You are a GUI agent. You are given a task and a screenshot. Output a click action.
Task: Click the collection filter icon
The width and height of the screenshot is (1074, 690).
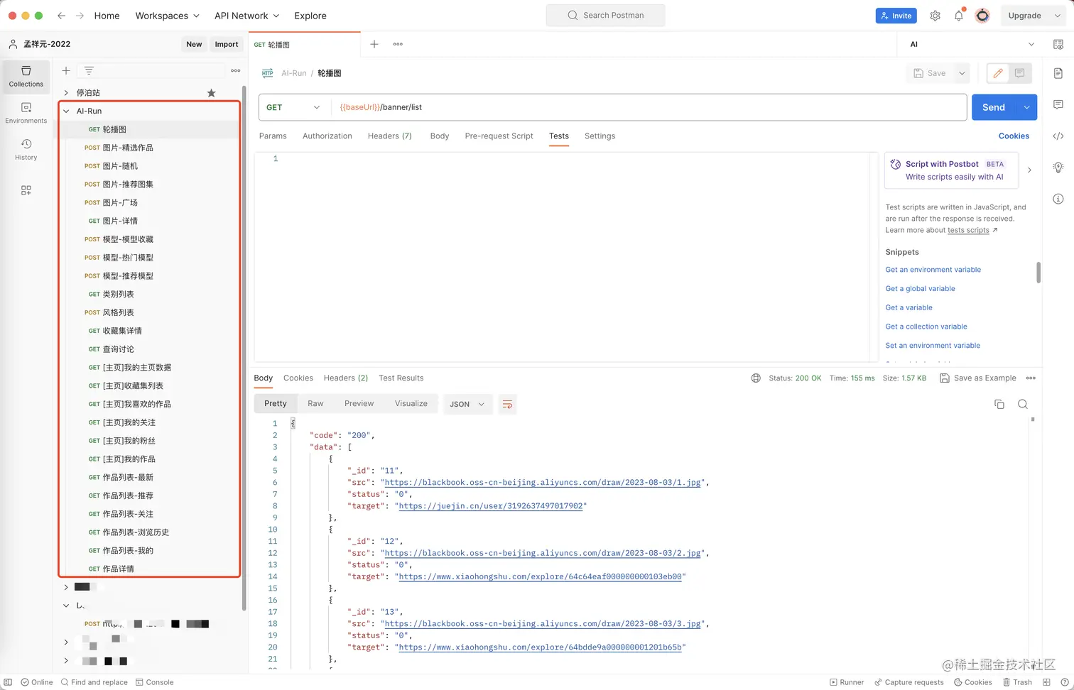[x=89, y=71]
